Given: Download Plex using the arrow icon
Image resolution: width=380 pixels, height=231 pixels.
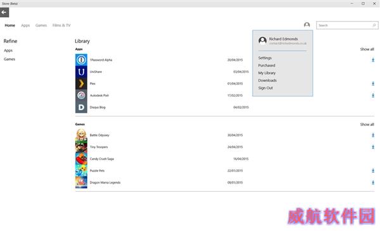Looking at the screenshot, I should 373,84.
